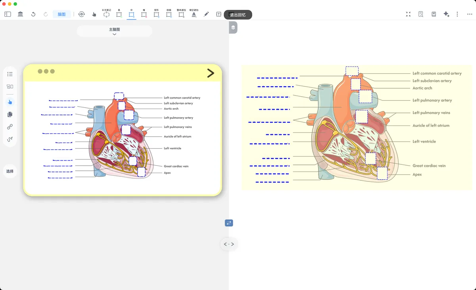Viewport: 476px width, 290px height.
Task: Reveal mask near Left pulmonary veins, right panel
Action: [362, 117]
